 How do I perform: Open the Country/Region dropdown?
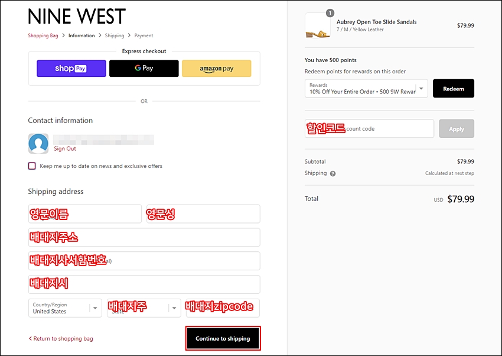[65, 308]
